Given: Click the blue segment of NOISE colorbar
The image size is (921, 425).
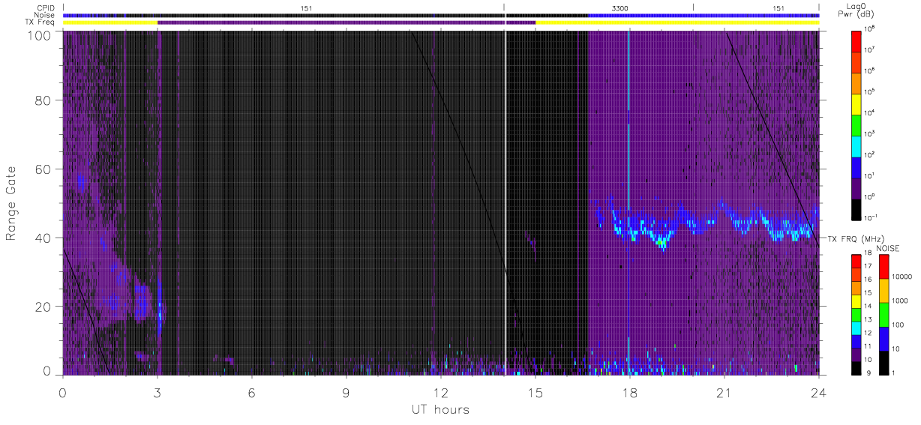Looking at the screenshot, I should point(884,338).
